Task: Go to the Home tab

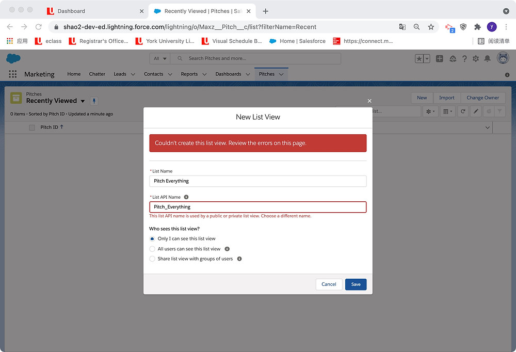Action: point(74,74)
